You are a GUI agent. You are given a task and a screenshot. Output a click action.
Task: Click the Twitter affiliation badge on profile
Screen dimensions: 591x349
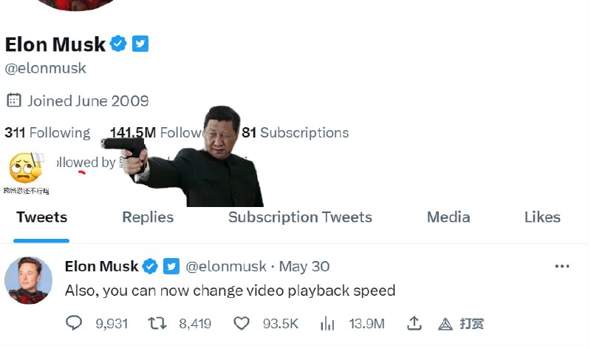pos(140,44)
